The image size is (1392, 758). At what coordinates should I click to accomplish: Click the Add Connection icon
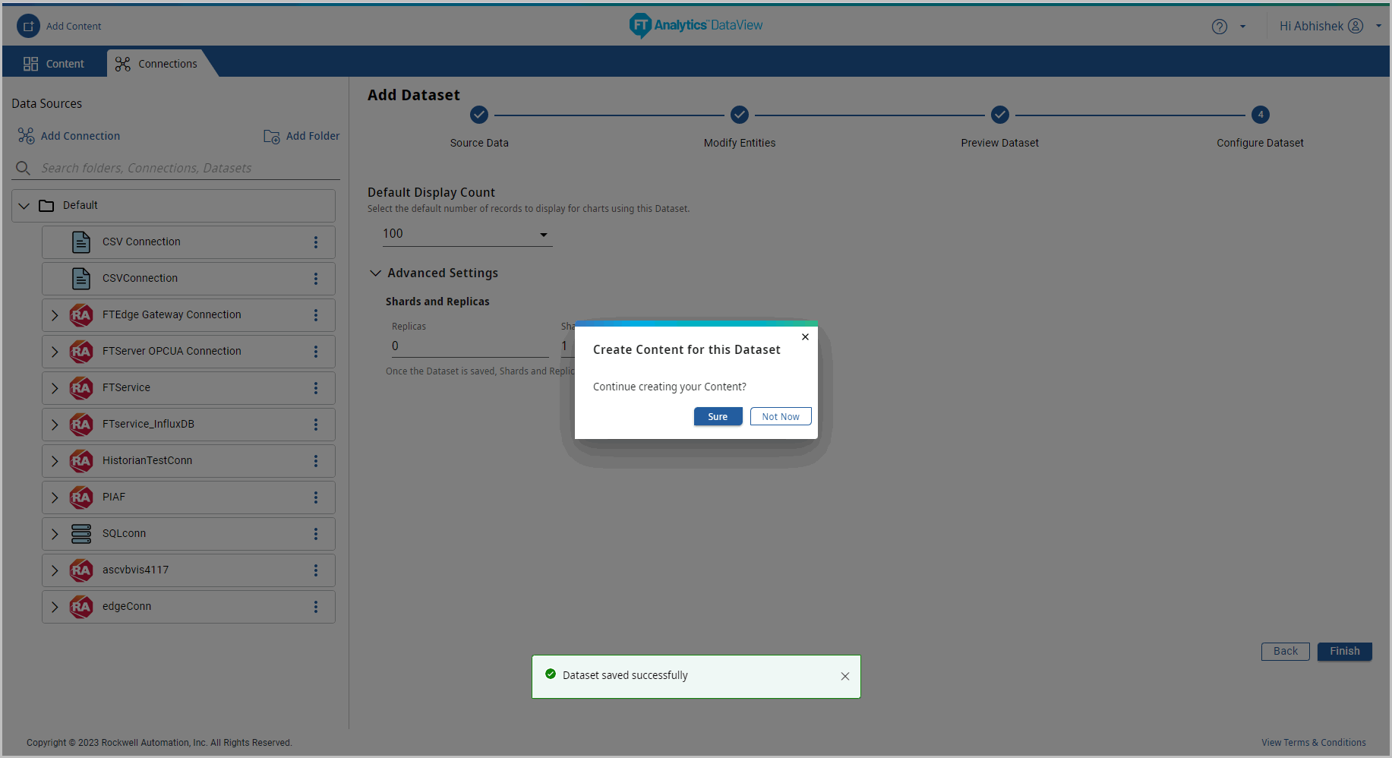point(27,136)
